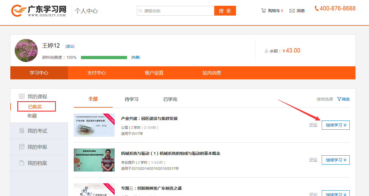Click the 我的课程 book icon
Image resolution: width=369 pixels, height=196 pixels.
pos(22,97)
